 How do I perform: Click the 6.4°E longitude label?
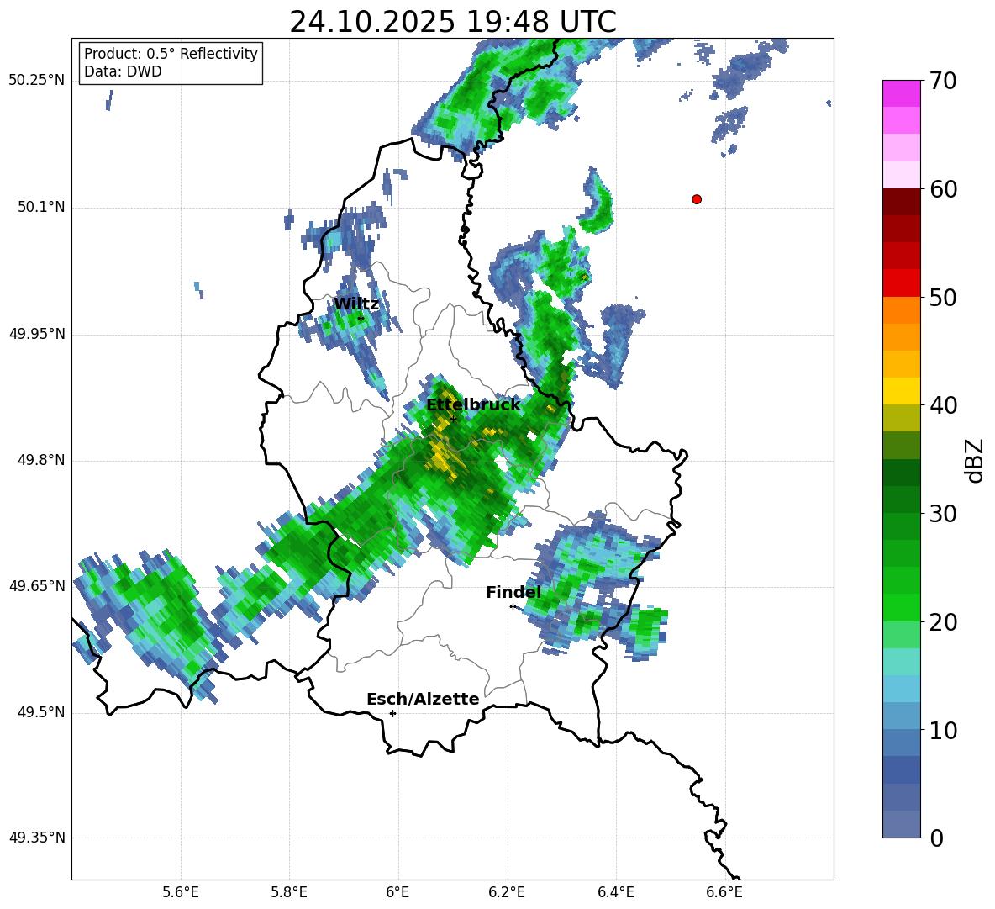point(615,892)
